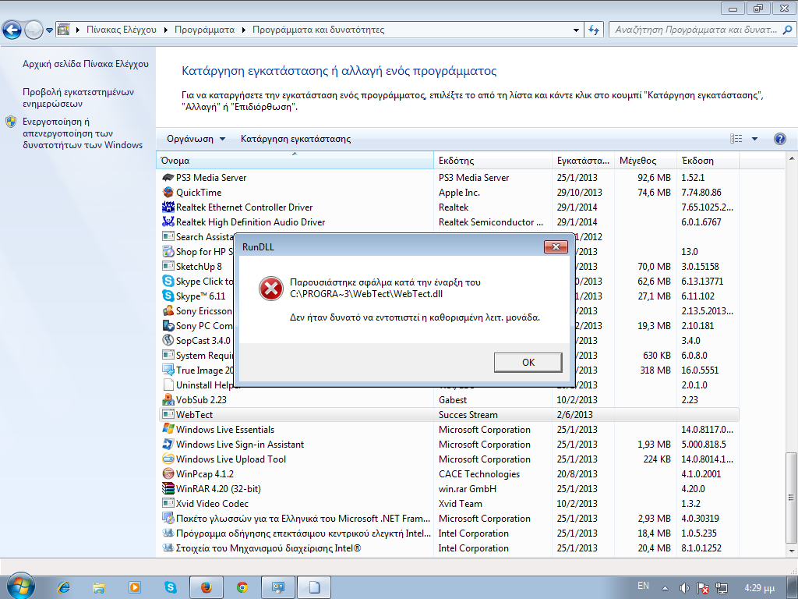The image size is (798, 599).
Task: Click the search Προγράμματα input field
Action: (696, 30)
